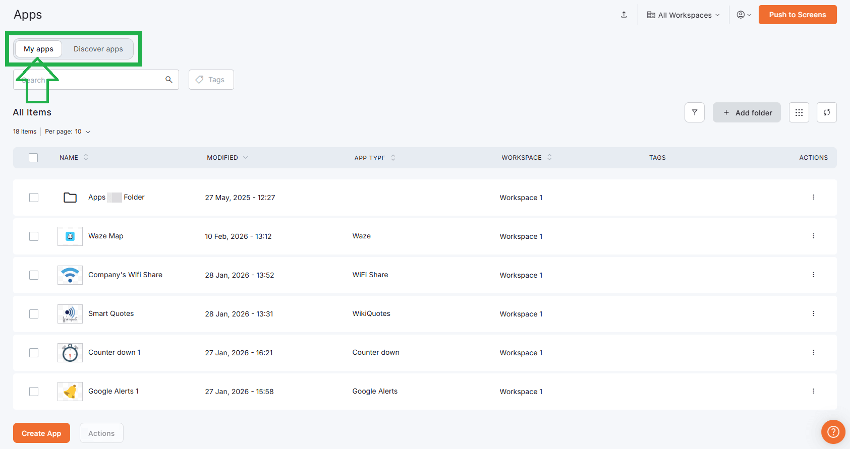Viewport: 850px width, 449px height.
Task: Open actions menu for Company's Wifi Share
Action: click(x=813, y=275)
